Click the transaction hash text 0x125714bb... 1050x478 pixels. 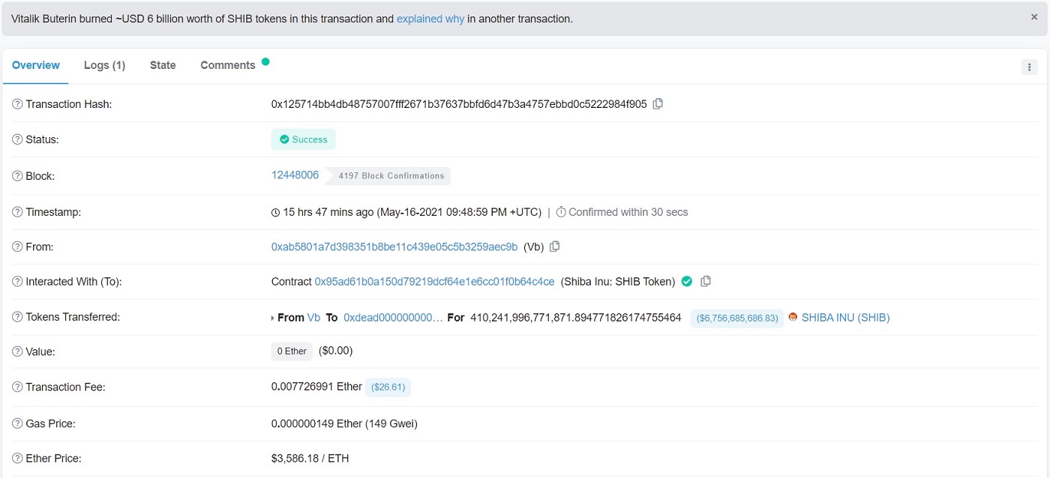pos(459,104)
